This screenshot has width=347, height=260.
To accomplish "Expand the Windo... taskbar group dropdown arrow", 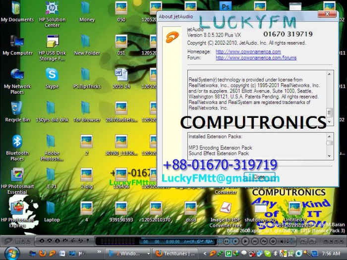I will [148, 254].
